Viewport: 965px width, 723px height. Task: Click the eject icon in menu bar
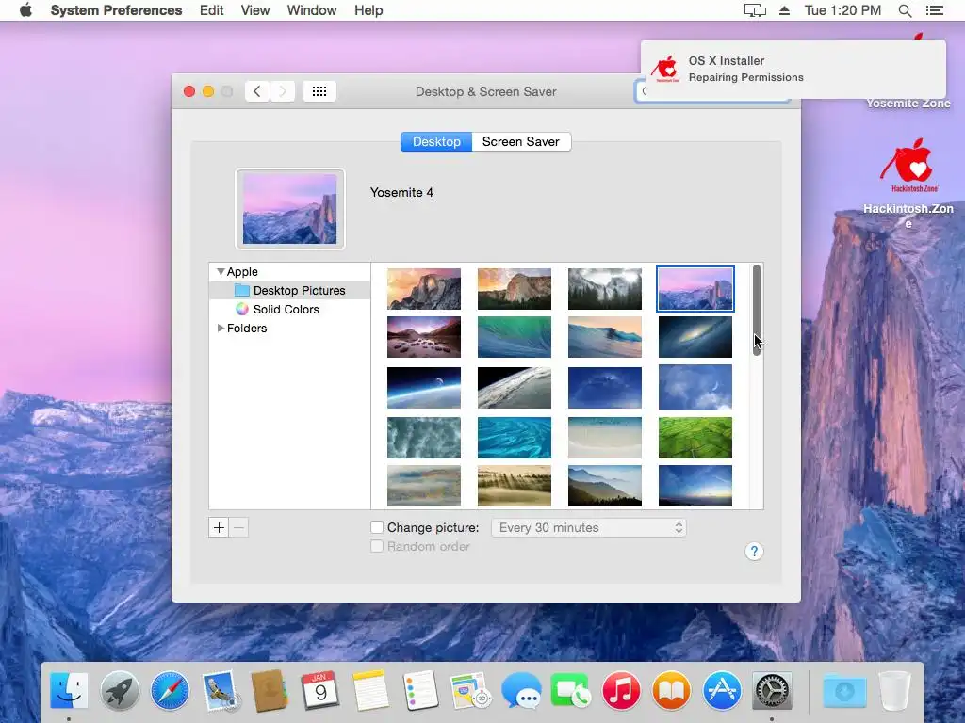point(784,10)
